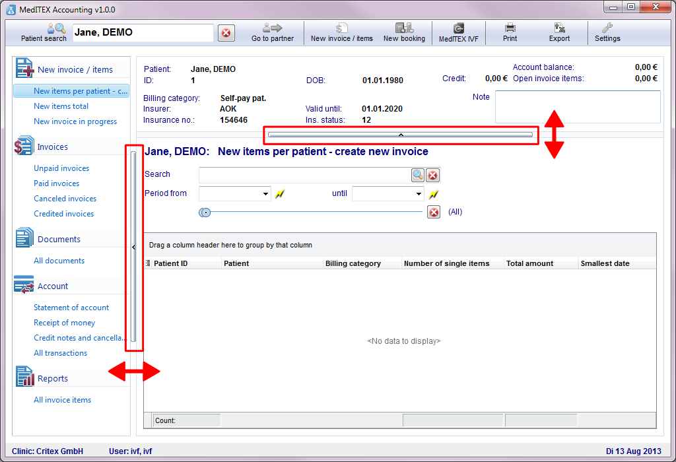This screenshot has width=676, height=462.
Task: Clear Search field with red X icon
Action: [x=433, y=175]
